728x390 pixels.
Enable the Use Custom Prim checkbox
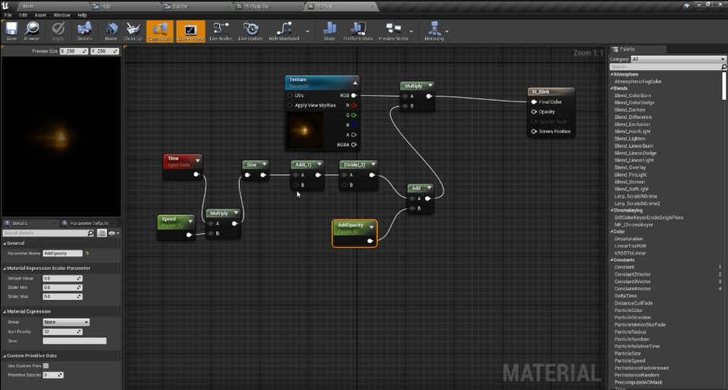click(x=46, y=366)
